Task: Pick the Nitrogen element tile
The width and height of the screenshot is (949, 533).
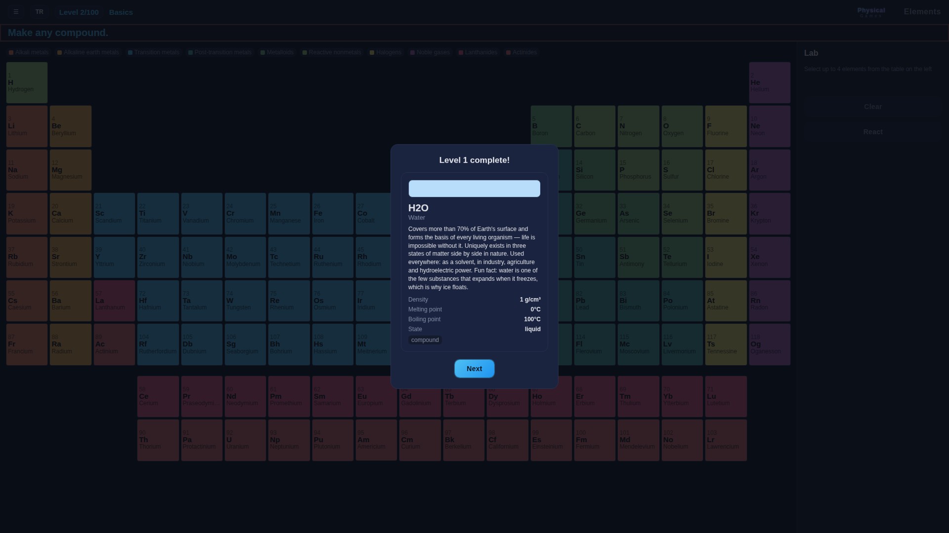Action: (x=638, y=126)
